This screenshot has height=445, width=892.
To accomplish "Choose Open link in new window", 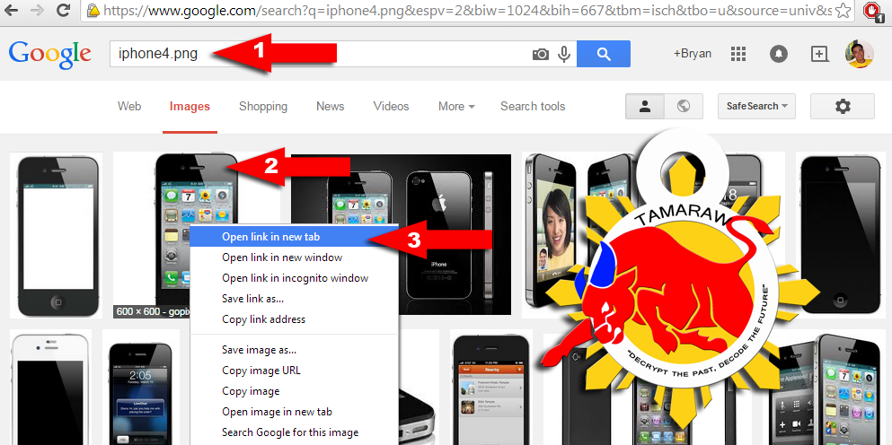I will [294, 257].
